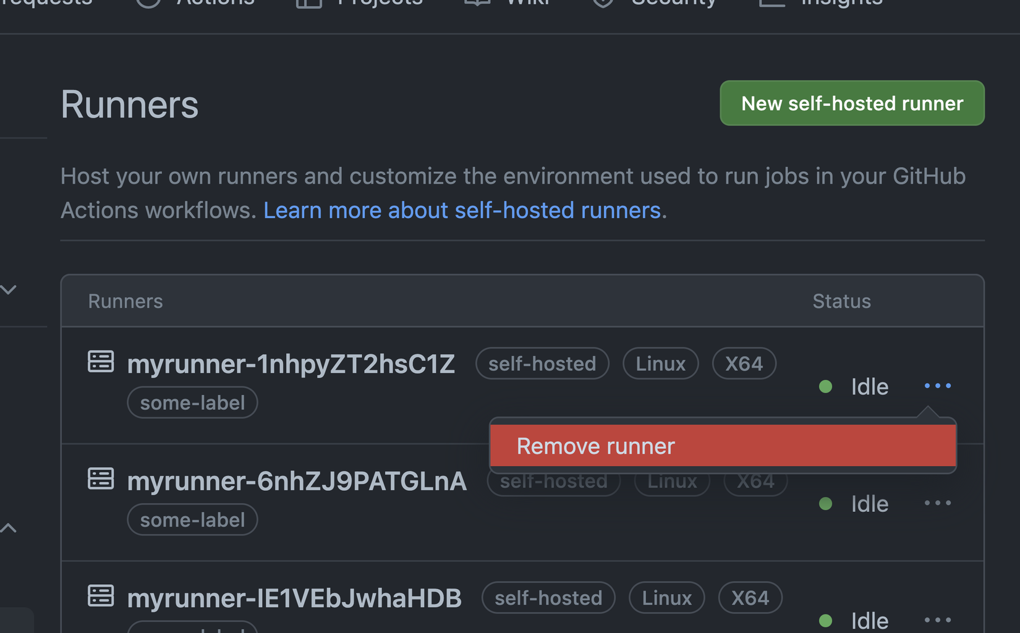This screenshot has width=1020, height=633.
Task: Open the Actions tab icon in top navigation
Action: pyautogui.click(x=147, y=3)
